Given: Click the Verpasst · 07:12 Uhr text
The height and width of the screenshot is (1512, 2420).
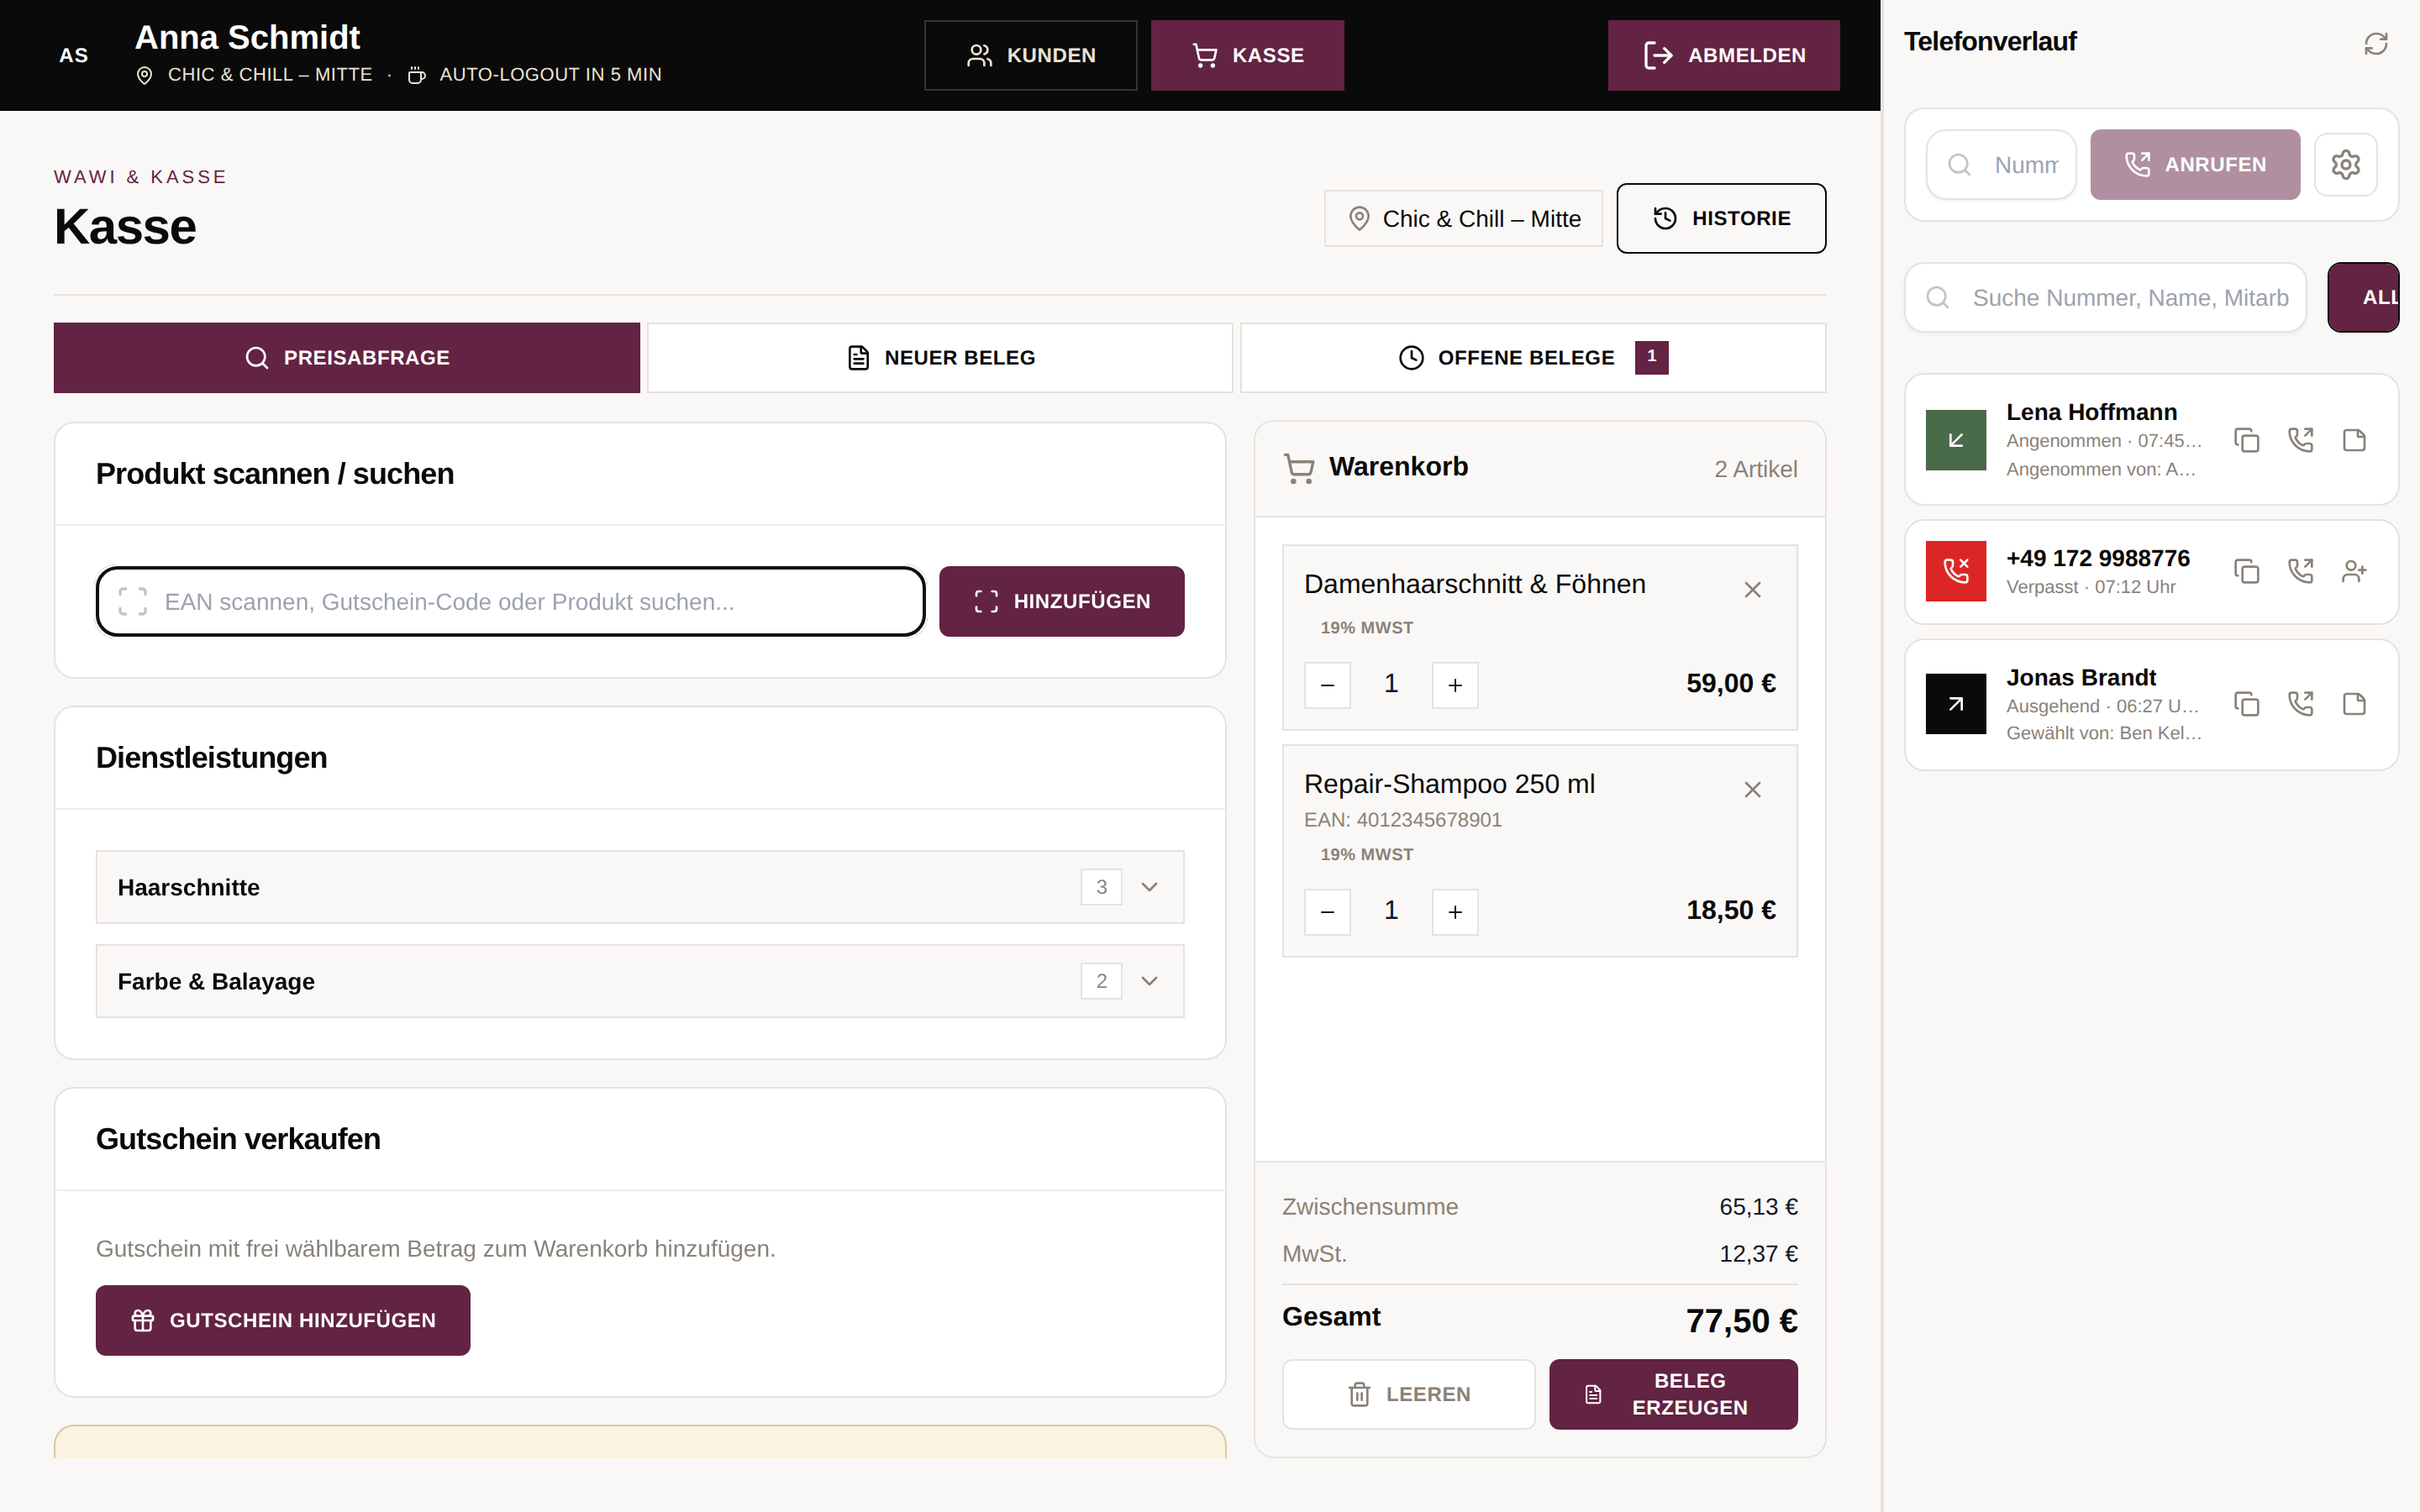Looking at the screenshot, I should 2090,587.
